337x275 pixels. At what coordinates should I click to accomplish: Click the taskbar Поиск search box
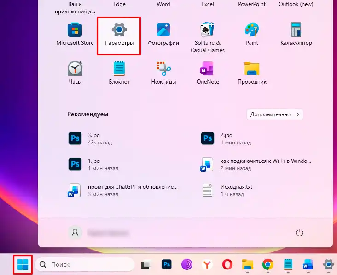[x=85, y=264]
